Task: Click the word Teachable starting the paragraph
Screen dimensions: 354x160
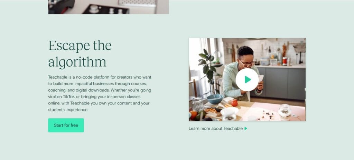Action: [58, 77]
